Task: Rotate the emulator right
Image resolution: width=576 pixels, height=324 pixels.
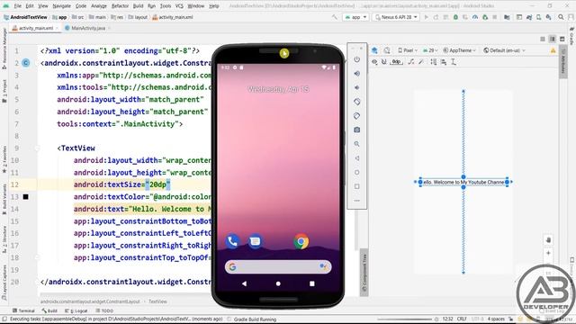Action: tap(356, 116)
